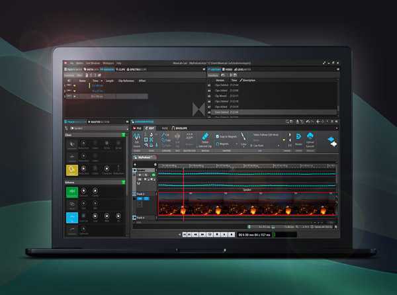Switch to the Metadata tab

tap(91, 69)
